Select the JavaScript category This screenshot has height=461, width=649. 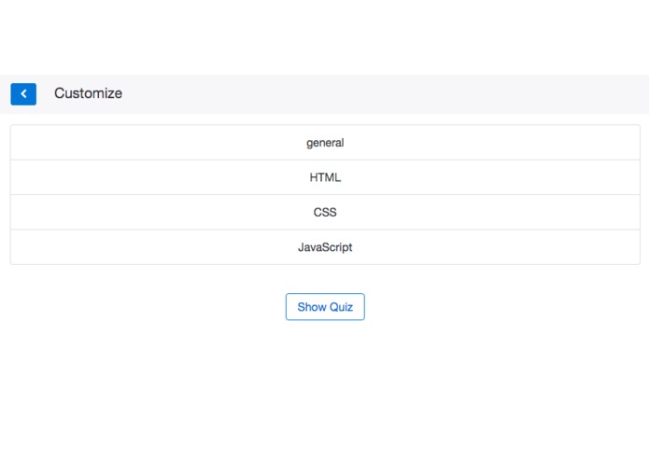coord(325,247)
